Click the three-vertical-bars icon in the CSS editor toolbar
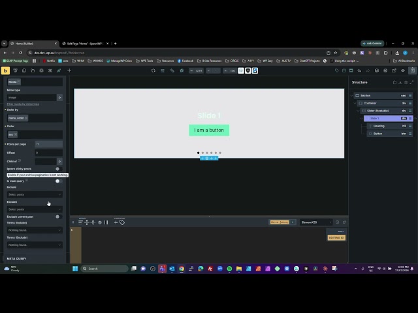 point(106,222)
